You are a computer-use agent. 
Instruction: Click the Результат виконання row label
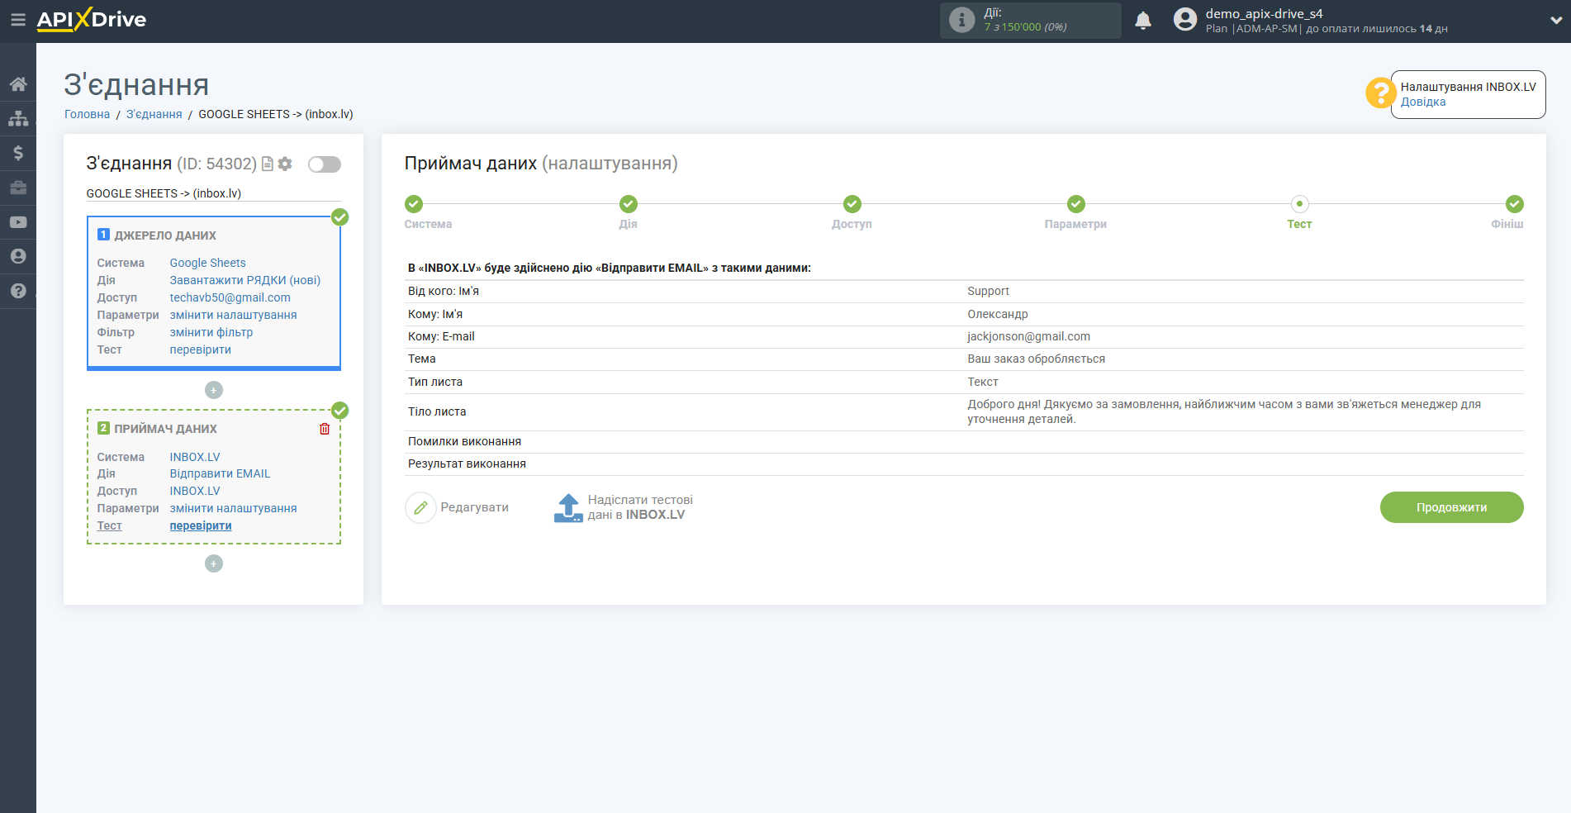467,464
